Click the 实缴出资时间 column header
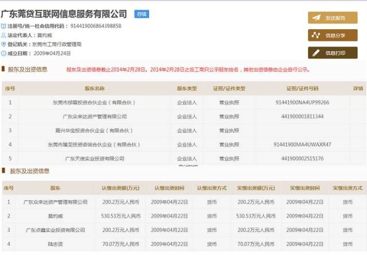367x255 pixels. (304, 188)
